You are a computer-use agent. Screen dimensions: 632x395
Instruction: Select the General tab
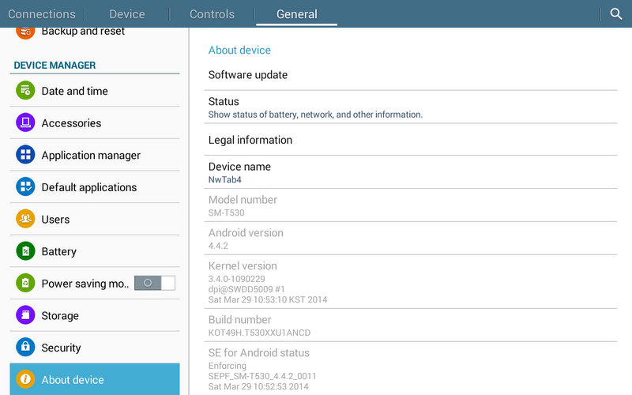pos(297,14)
